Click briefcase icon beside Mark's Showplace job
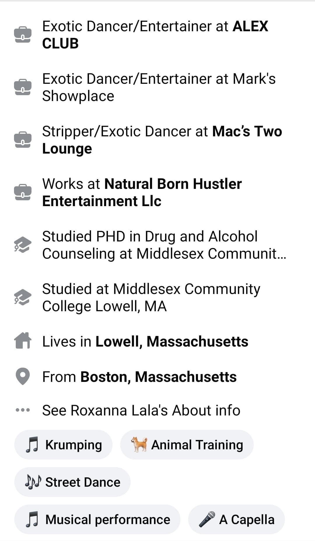Viewport: 315px width, 541px height. [22, 87]
